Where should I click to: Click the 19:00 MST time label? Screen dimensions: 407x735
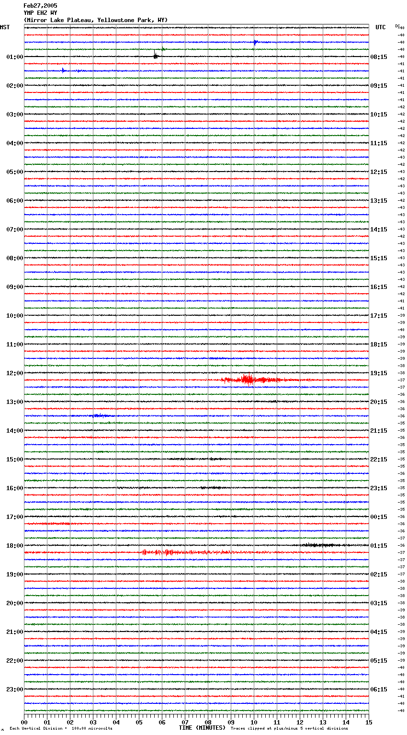point(15,574)
